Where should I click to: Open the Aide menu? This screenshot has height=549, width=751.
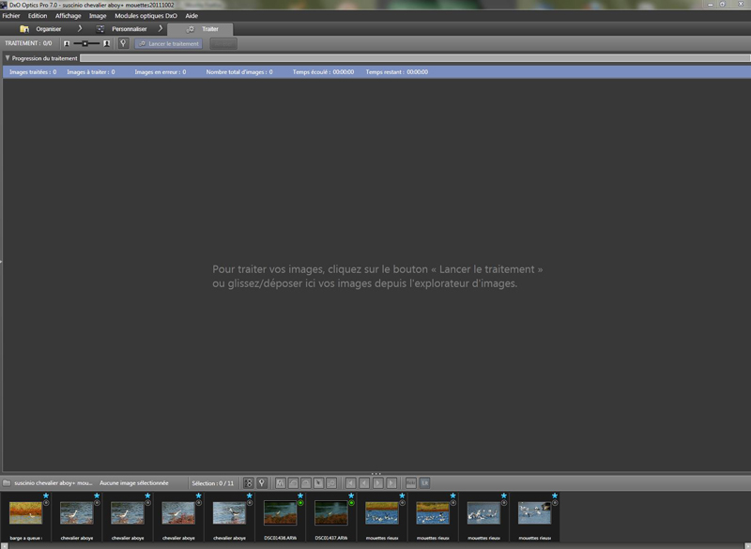pyautogui.click(x=192, y=16)
